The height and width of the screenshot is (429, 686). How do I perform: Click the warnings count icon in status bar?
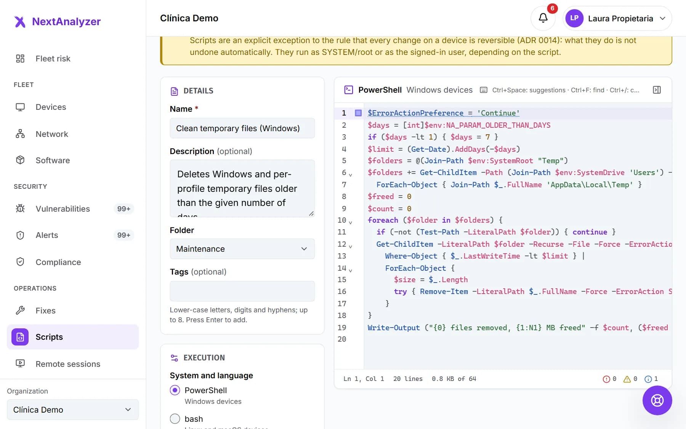click(627, 379)
